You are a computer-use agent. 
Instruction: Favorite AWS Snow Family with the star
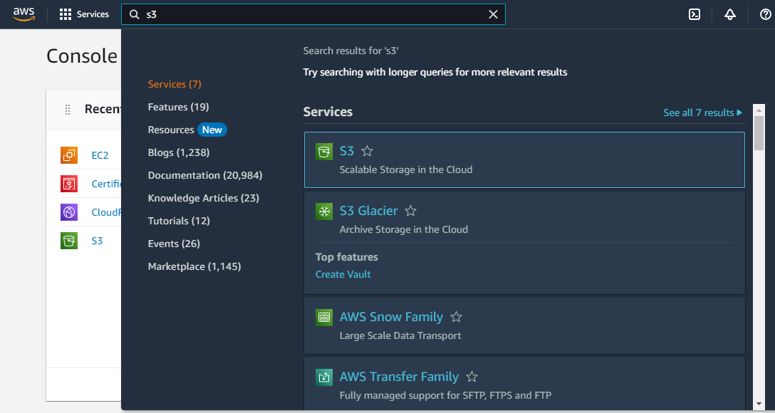point(456,317)
